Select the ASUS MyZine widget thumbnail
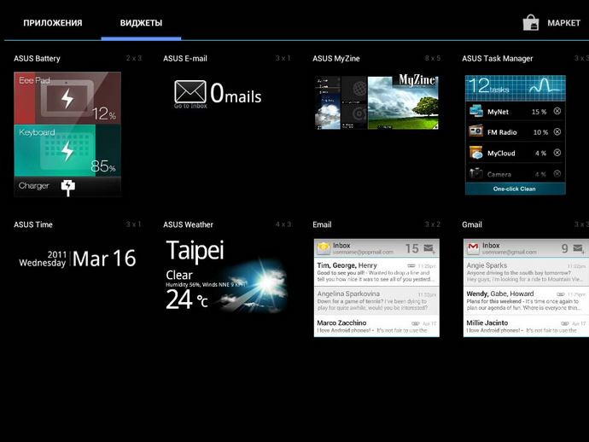The image size is (589, 442). [376, 102]
